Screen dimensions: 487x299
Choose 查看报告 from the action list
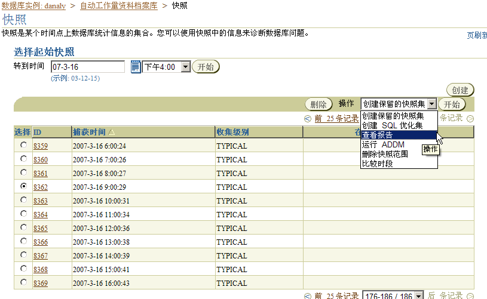(x=399, y=135)
